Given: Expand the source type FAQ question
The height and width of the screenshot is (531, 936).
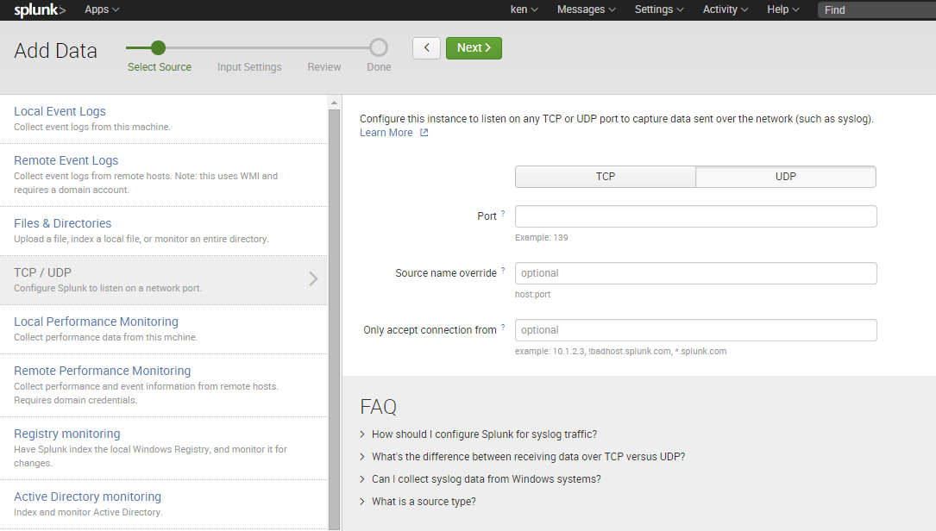Looking at the screenshot, I should point(424,502).
